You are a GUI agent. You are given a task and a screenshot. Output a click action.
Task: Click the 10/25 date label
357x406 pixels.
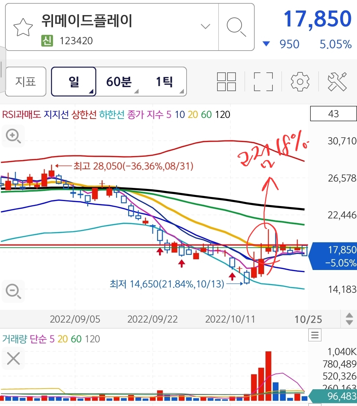click(x=308, y=319)
